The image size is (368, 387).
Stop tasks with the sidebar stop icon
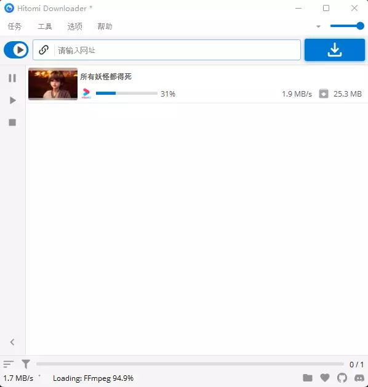pyautogui.click(x=12, y=122)
